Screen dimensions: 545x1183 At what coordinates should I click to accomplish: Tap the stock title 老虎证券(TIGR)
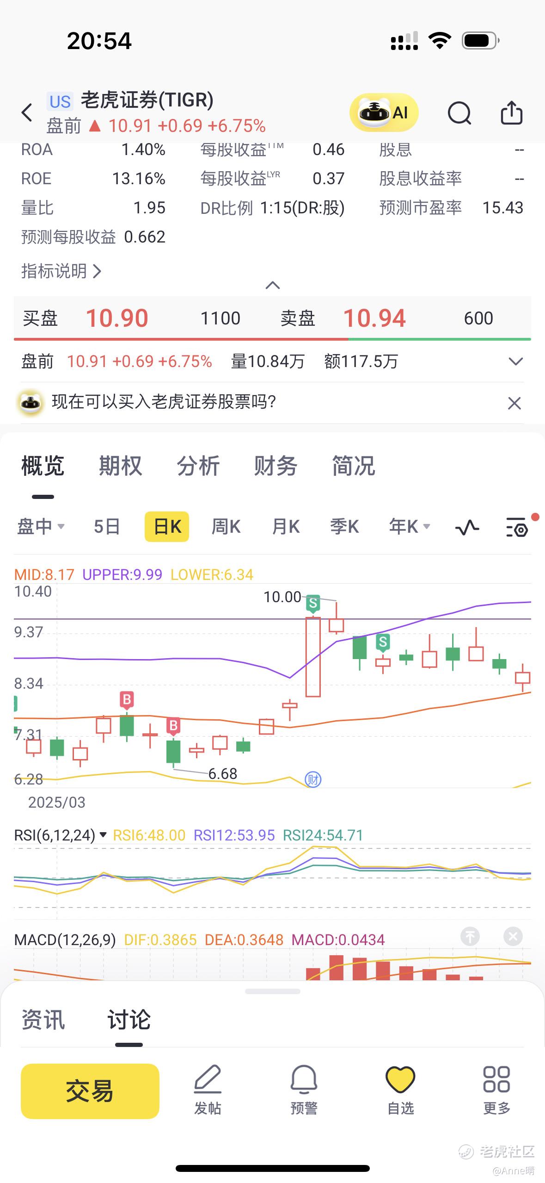[147, 100]
